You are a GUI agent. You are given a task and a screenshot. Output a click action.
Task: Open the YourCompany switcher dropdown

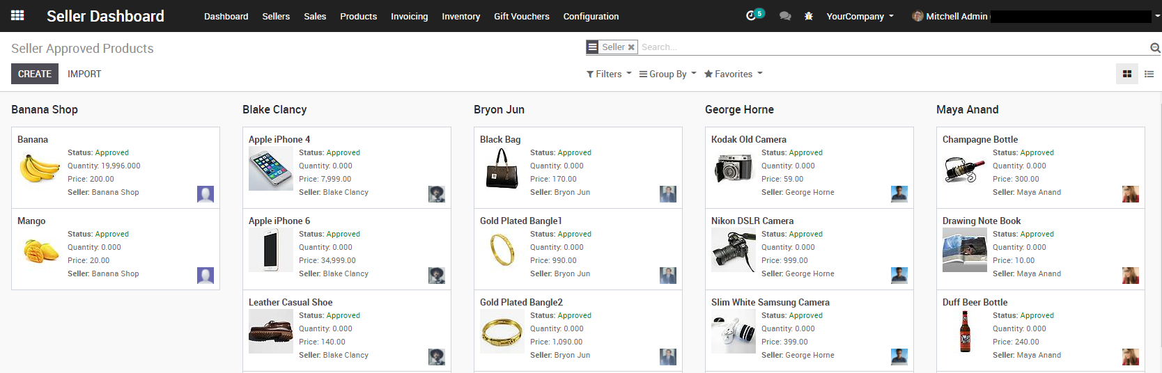tap(860, 16)
